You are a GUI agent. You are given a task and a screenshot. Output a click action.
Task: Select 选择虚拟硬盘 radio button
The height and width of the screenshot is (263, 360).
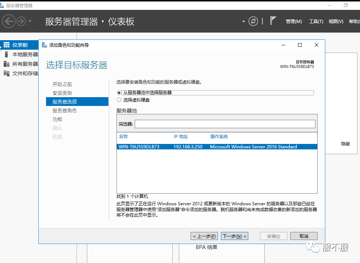[x=119, y=100]
